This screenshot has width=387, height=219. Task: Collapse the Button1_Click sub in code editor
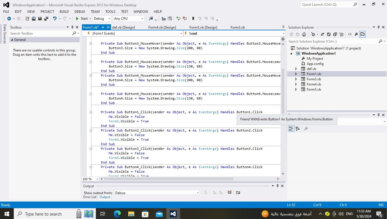(91, 112)
